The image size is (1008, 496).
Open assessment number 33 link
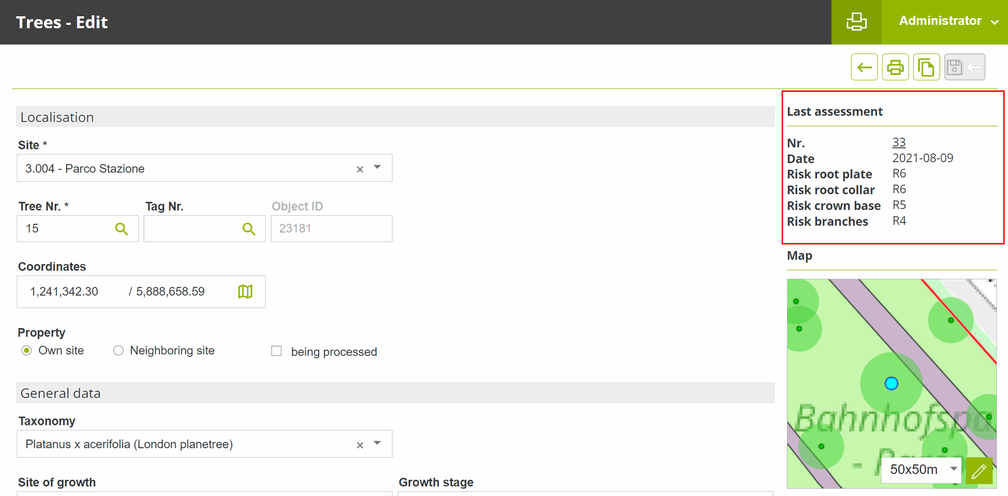coord(898,142)
